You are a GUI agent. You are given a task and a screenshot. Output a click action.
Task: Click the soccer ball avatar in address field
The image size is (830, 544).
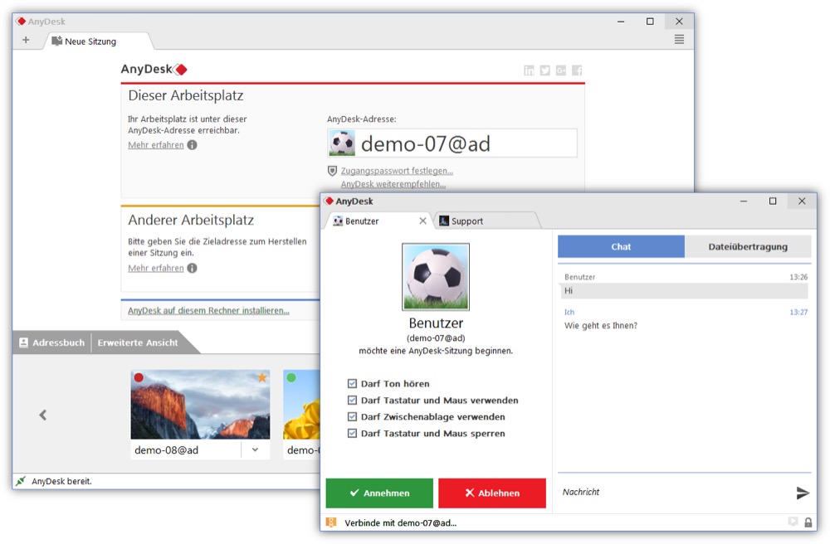tap(342, 143)
